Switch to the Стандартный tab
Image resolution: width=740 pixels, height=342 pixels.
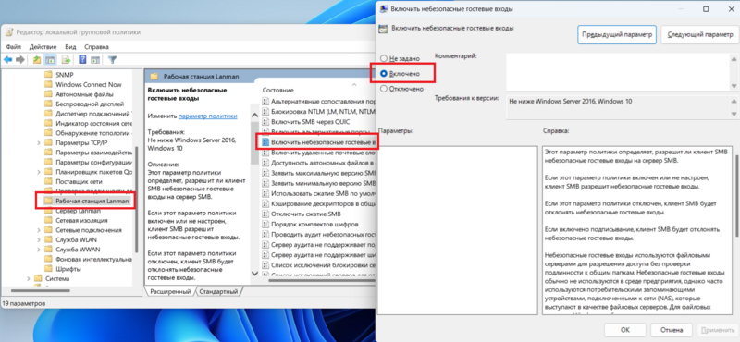click(218, 291)
